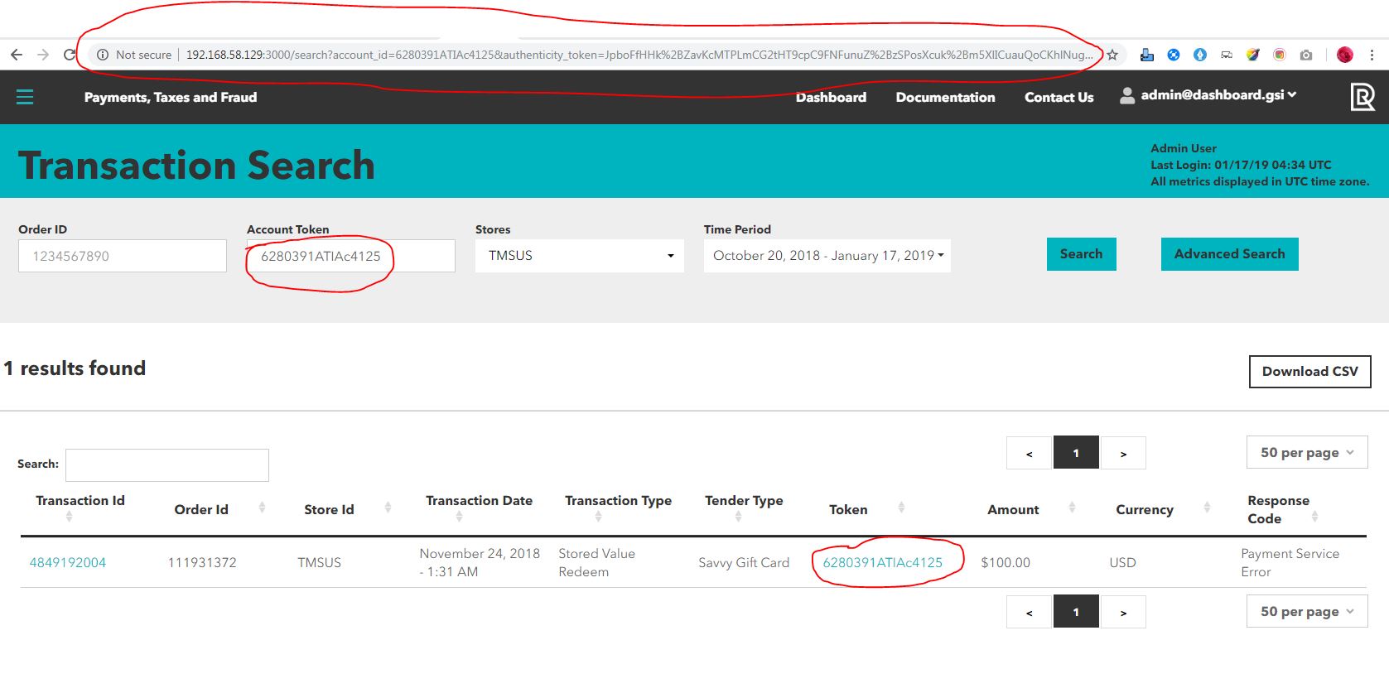Expand the Time Period date range picker

827,256
